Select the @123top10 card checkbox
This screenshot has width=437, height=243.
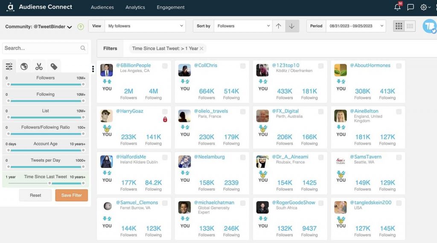point(321,66)
